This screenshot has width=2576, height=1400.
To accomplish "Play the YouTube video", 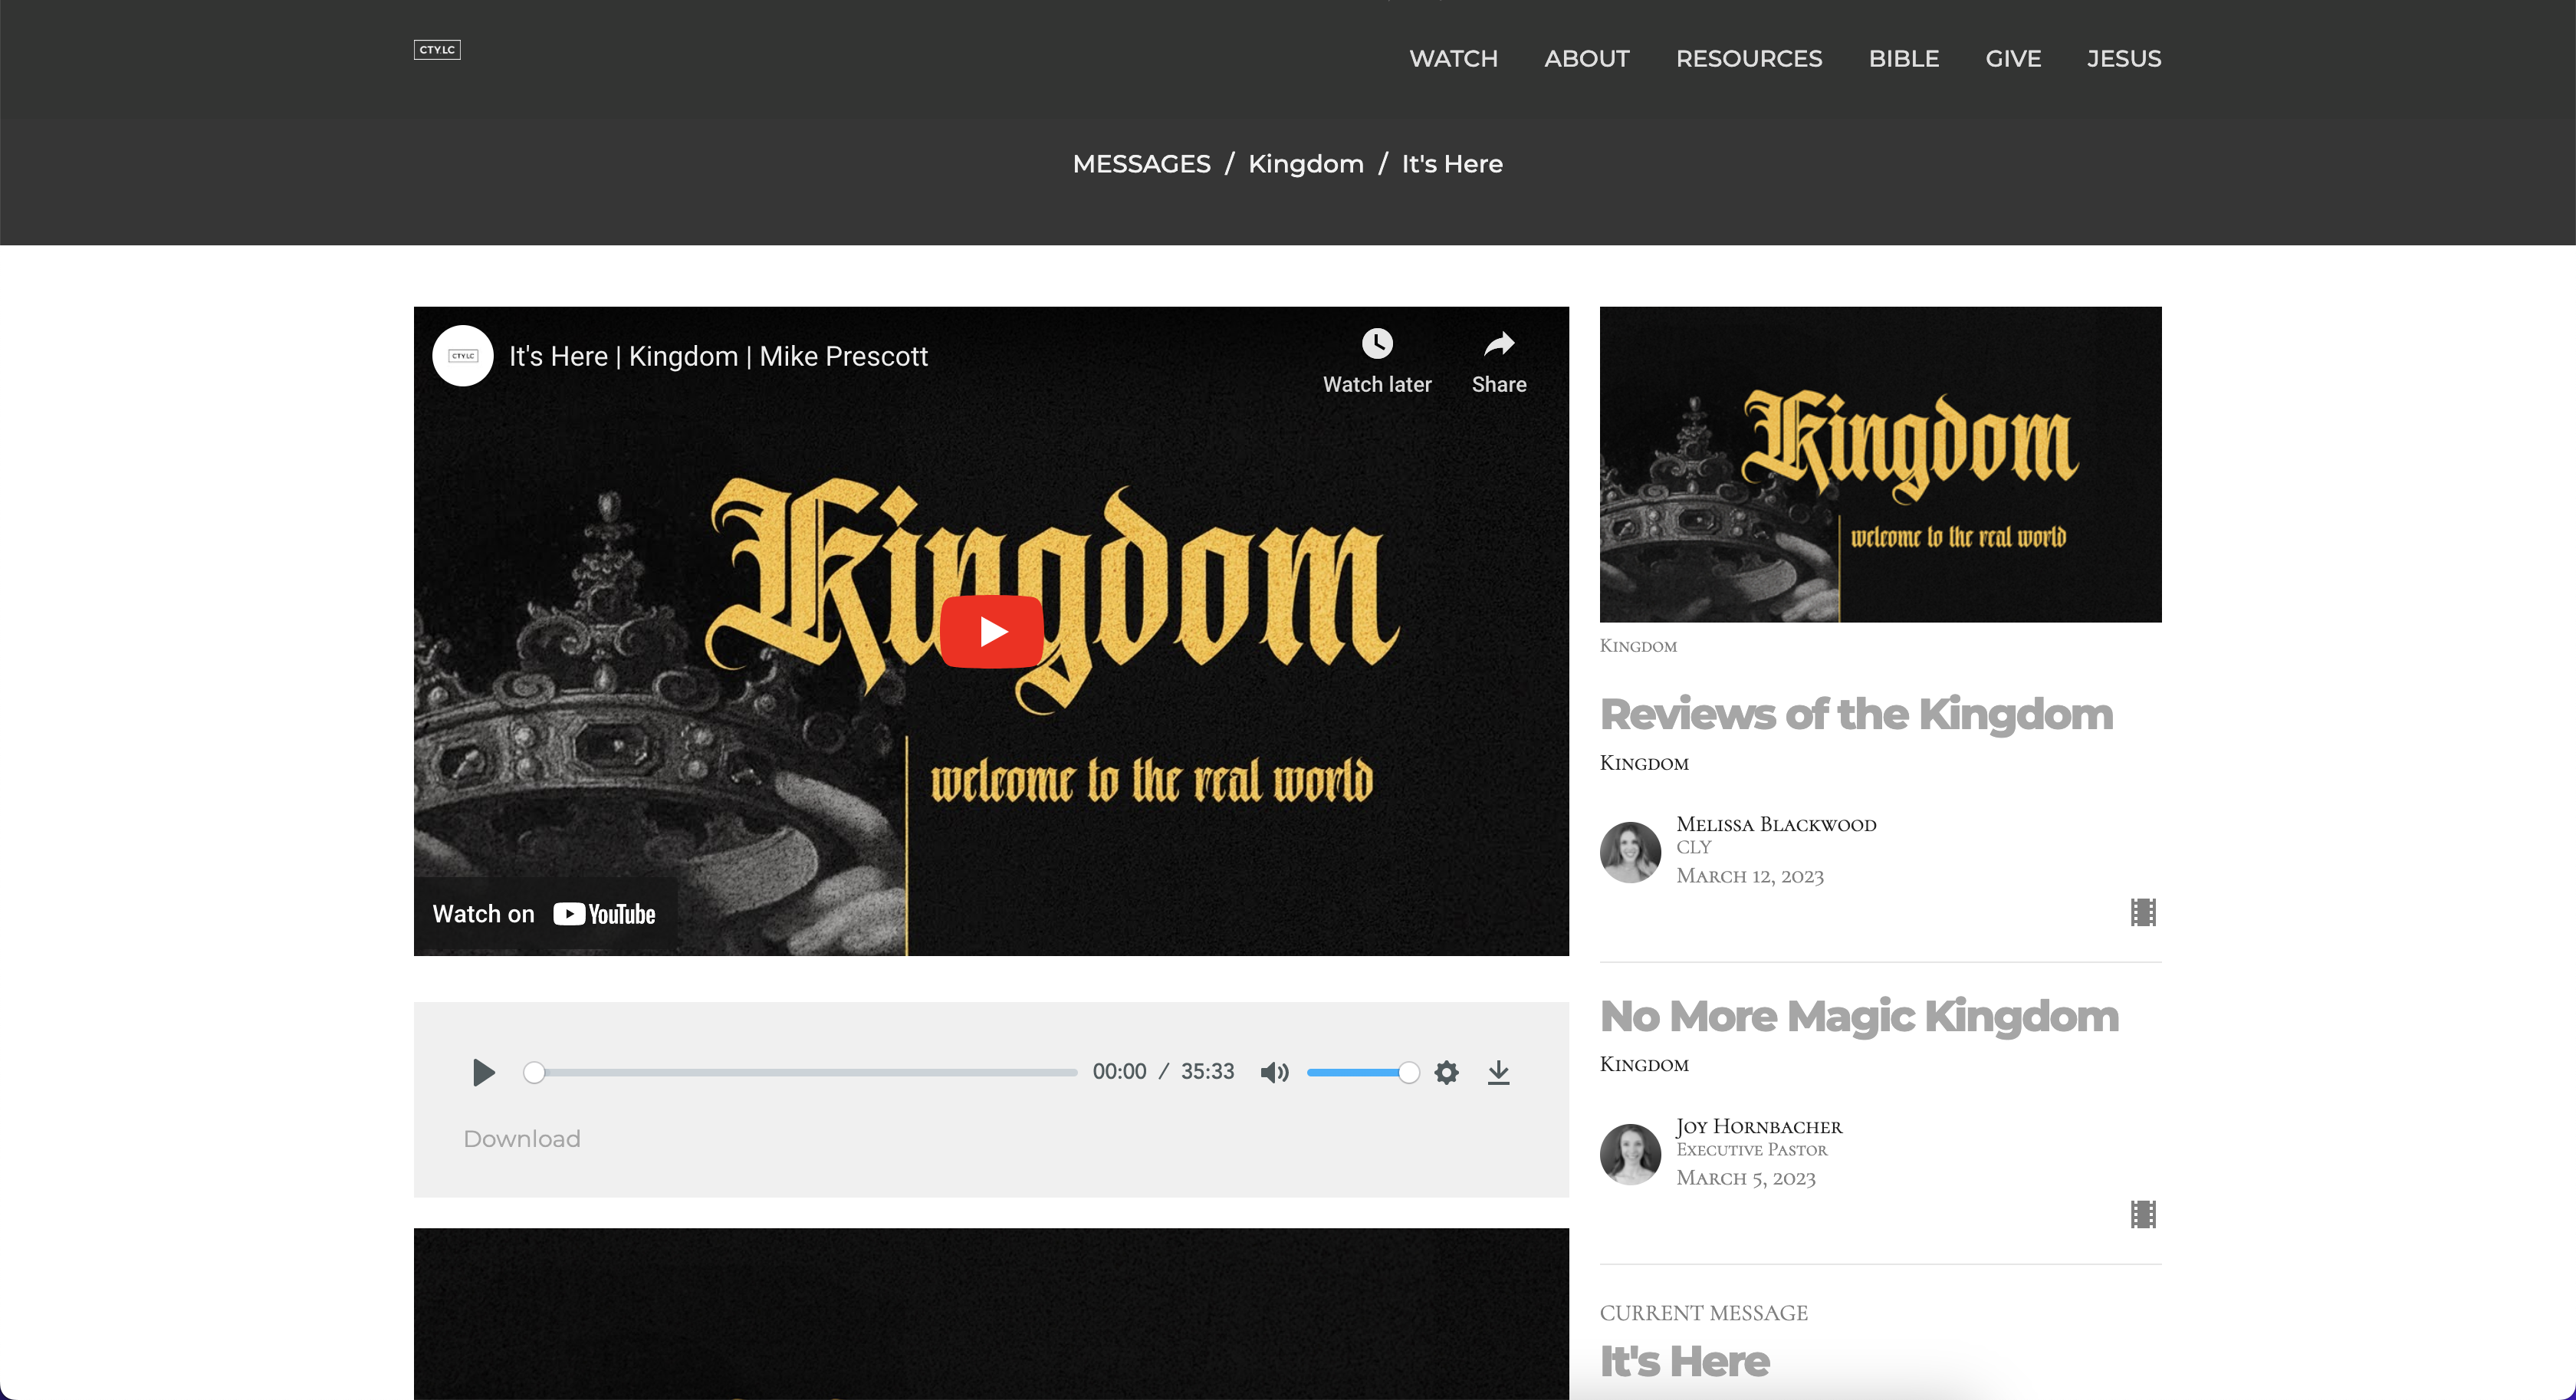I will pos(991,631).
